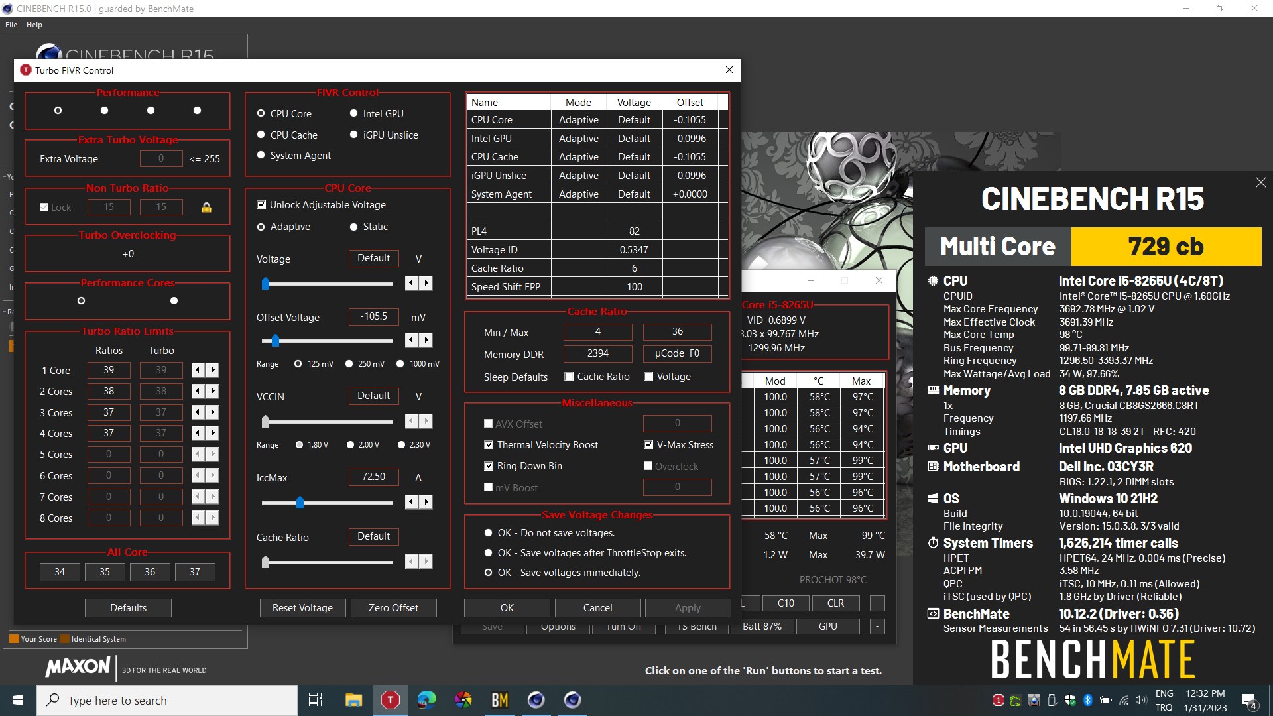Image resolution: width=1273 pixels, height=716 pixels.
Task: Click the padlock icon in Non Turbo Ratio
Action: 206,208
